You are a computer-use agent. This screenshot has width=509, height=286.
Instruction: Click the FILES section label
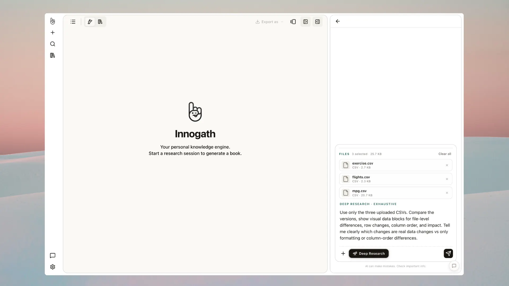click(x=344, y=154)
